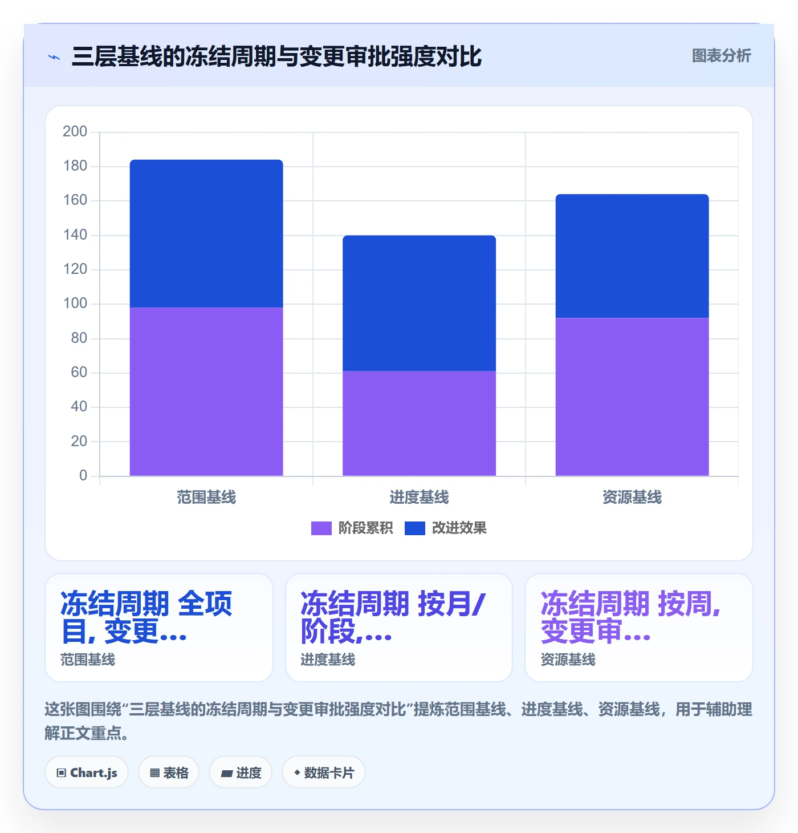Select the blue 改进效果 bar for 进度基线
798x833 pixels.
419,304
